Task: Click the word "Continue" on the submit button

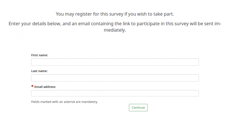Action: coord(138,108)
